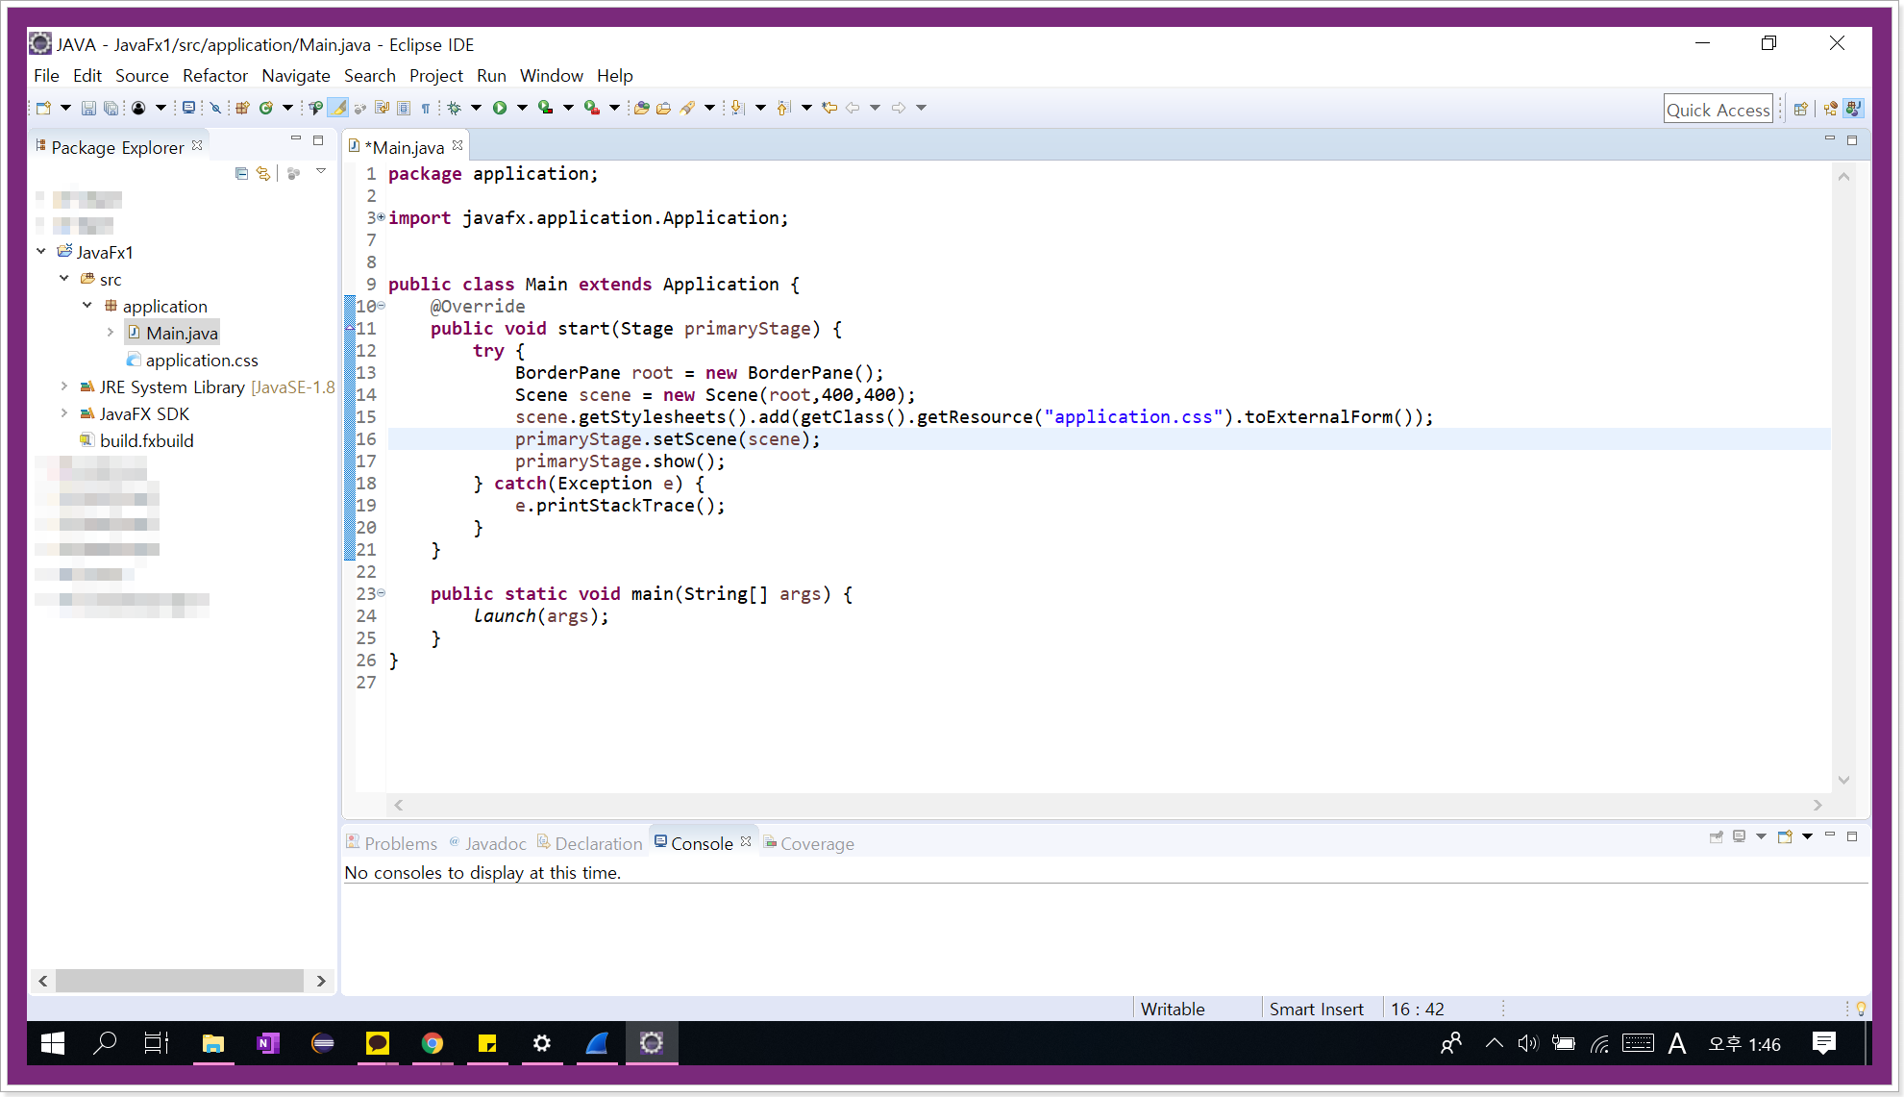The height and width of the screenshot is (1097, 1904).
Task: Toggle the fold marker at line 10
Action: [382, 306]
